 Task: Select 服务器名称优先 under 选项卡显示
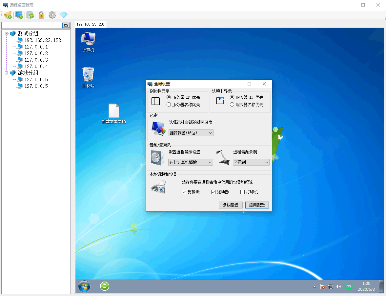pos(232,105)
